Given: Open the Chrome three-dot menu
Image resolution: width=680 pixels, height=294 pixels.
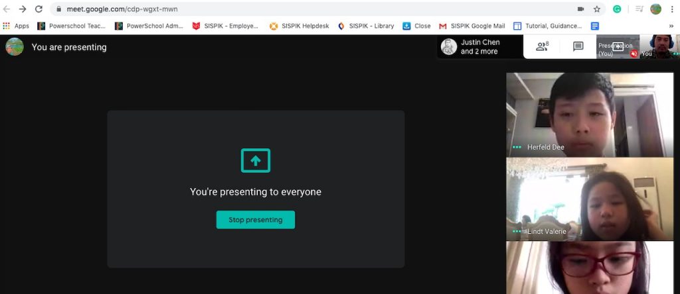Looking at the screenshot, I should (672, 9).
